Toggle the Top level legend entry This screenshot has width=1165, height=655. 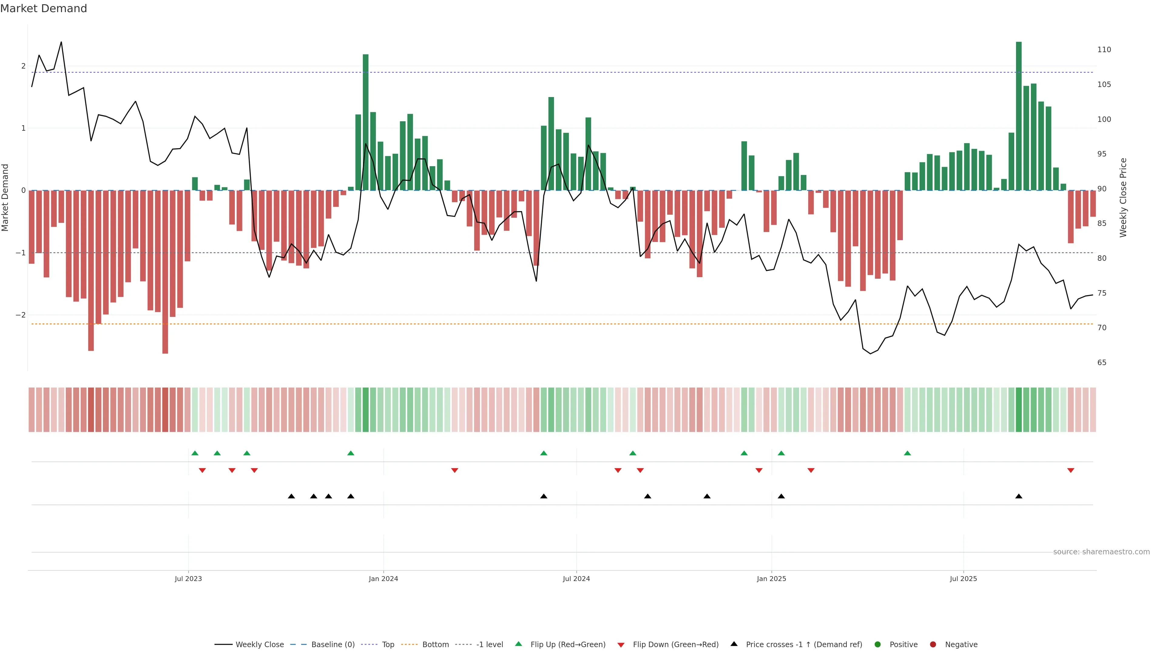point(388,644)
